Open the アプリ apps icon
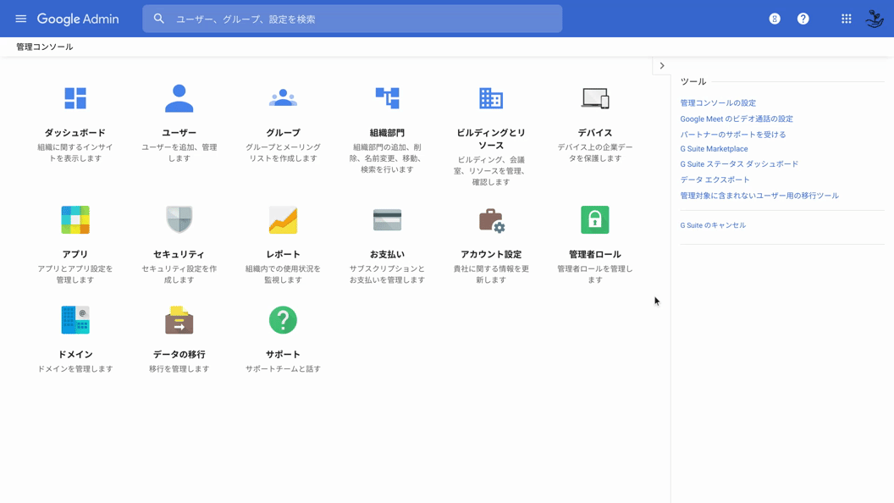This screenshot has width=894, height=503. point(75,219)
